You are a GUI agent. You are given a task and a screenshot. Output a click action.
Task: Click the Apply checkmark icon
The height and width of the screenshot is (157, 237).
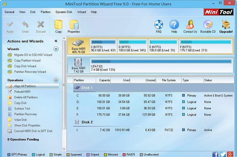[x=10, y=24]
